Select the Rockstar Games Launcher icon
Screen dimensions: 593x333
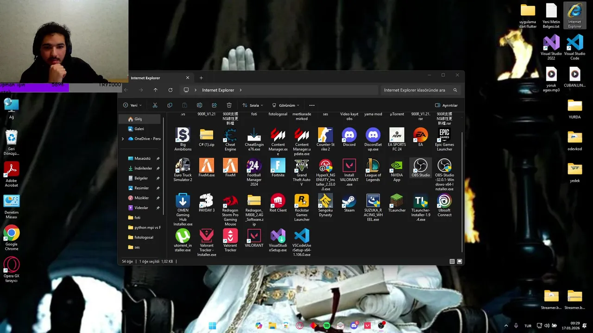point(302,201)
